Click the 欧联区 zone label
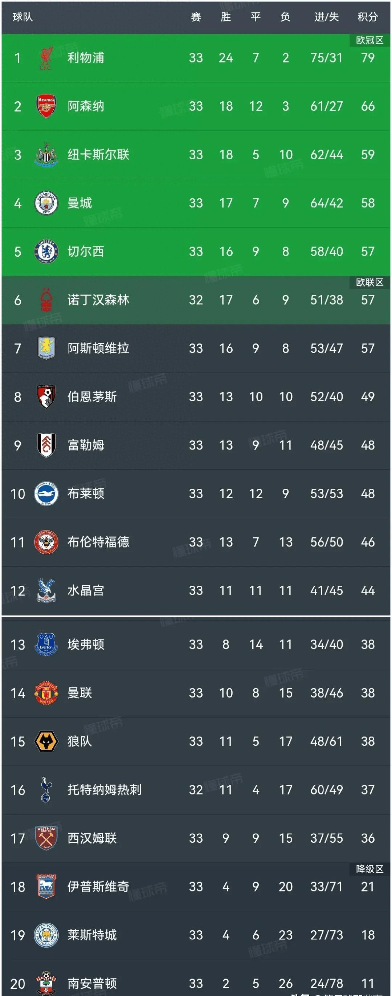The image size is (392, 996). click(369, 282)
